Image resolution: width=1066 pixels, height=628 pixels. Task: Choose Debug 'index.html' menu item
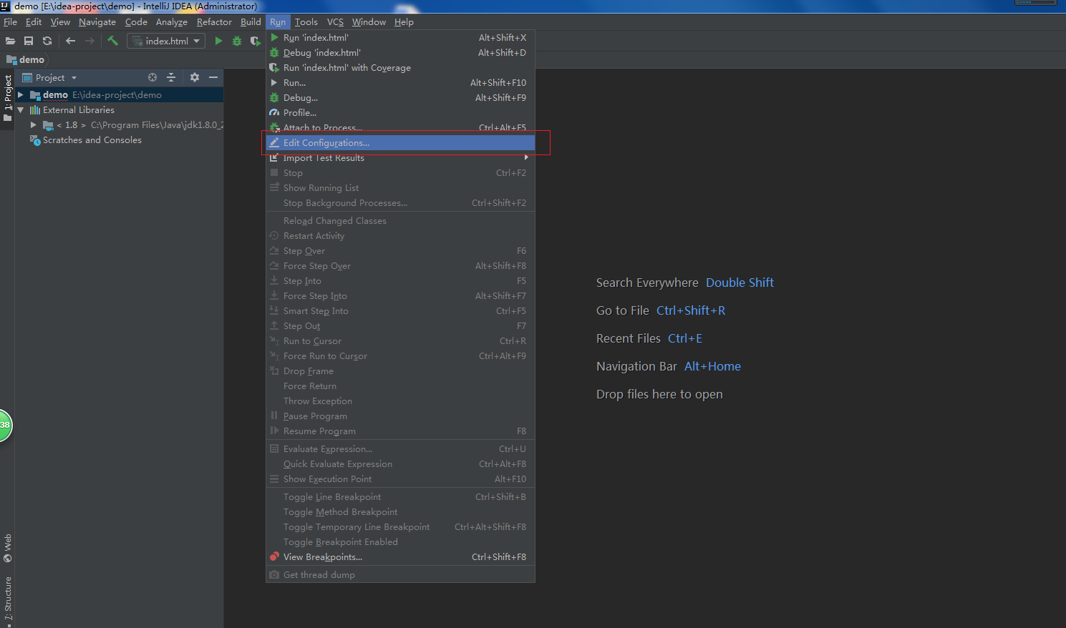coord(400,52)
